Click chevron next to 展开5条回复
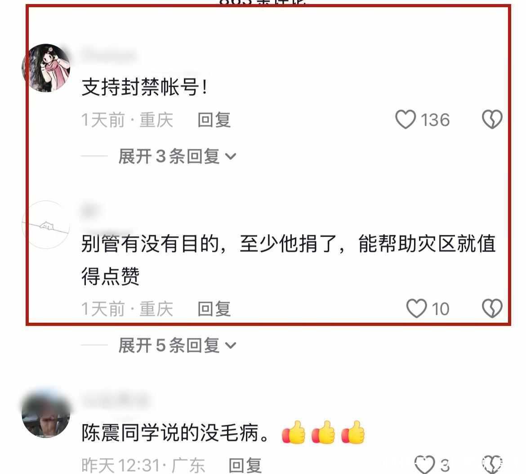Viewport: 526px width, 474px height. click(231, 346)
